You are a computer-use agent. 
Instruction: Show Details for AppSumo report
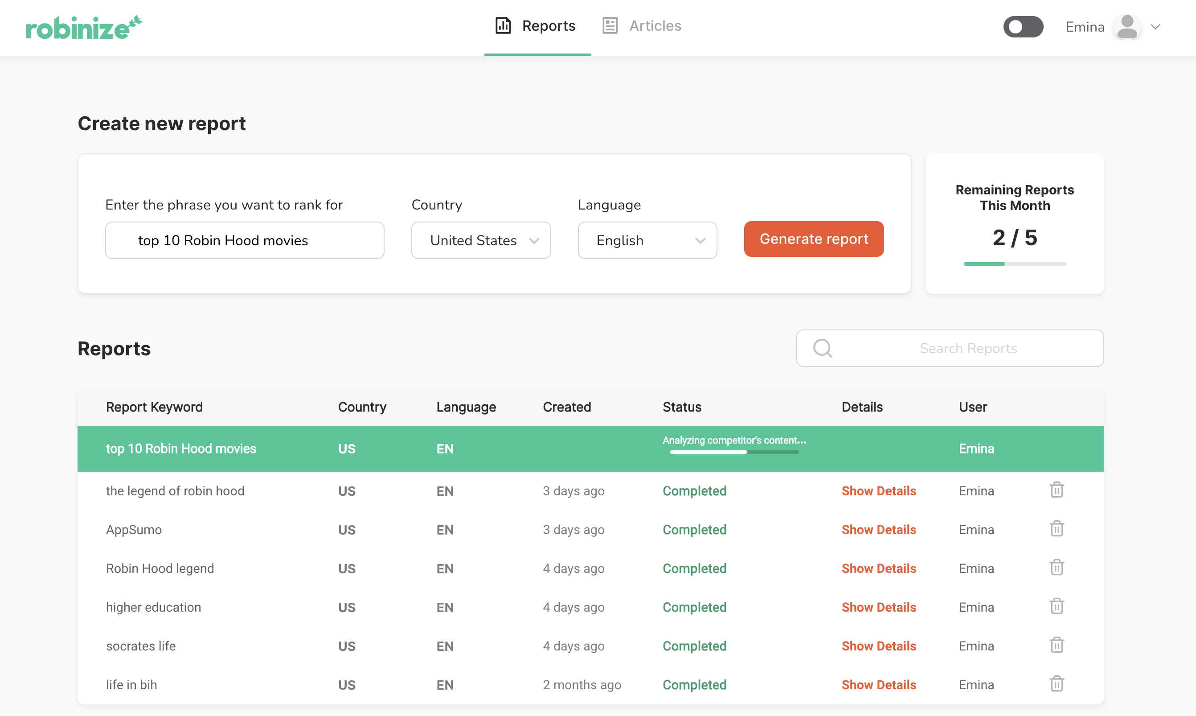coord(878,529)
